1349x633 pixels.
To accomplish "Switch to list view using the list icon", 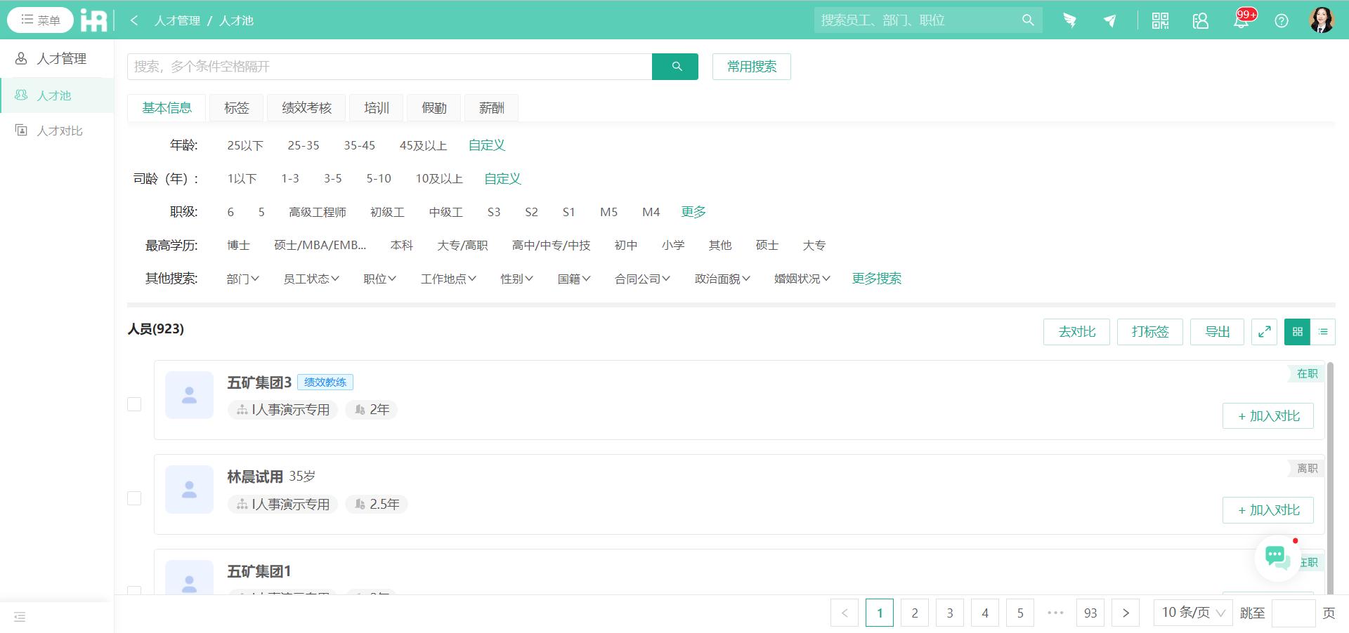I will point(1324,331).
